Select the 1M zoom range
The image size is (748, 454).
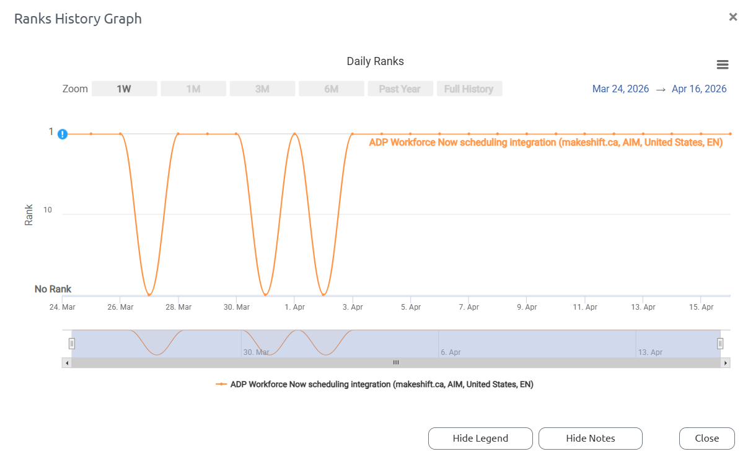[x=193, y=89]
